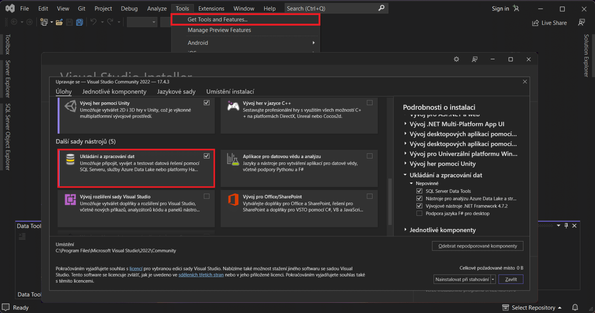
Task: Click the workloads list vertical scrollbar
Action: 390,202
